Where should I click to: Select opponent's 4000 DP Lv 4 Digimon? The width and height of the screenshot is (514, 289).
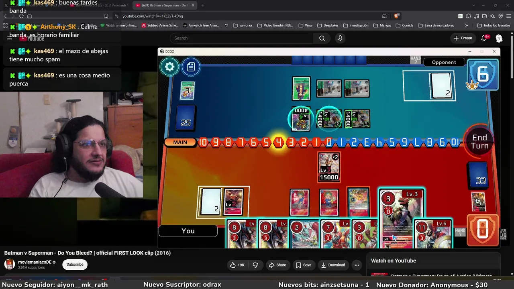[x=301, y=119]
